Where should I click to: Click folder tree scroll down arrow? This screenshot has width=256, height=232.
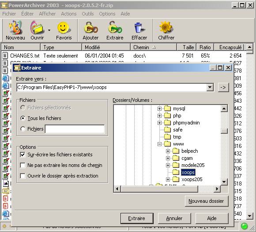tap(224, 182)
